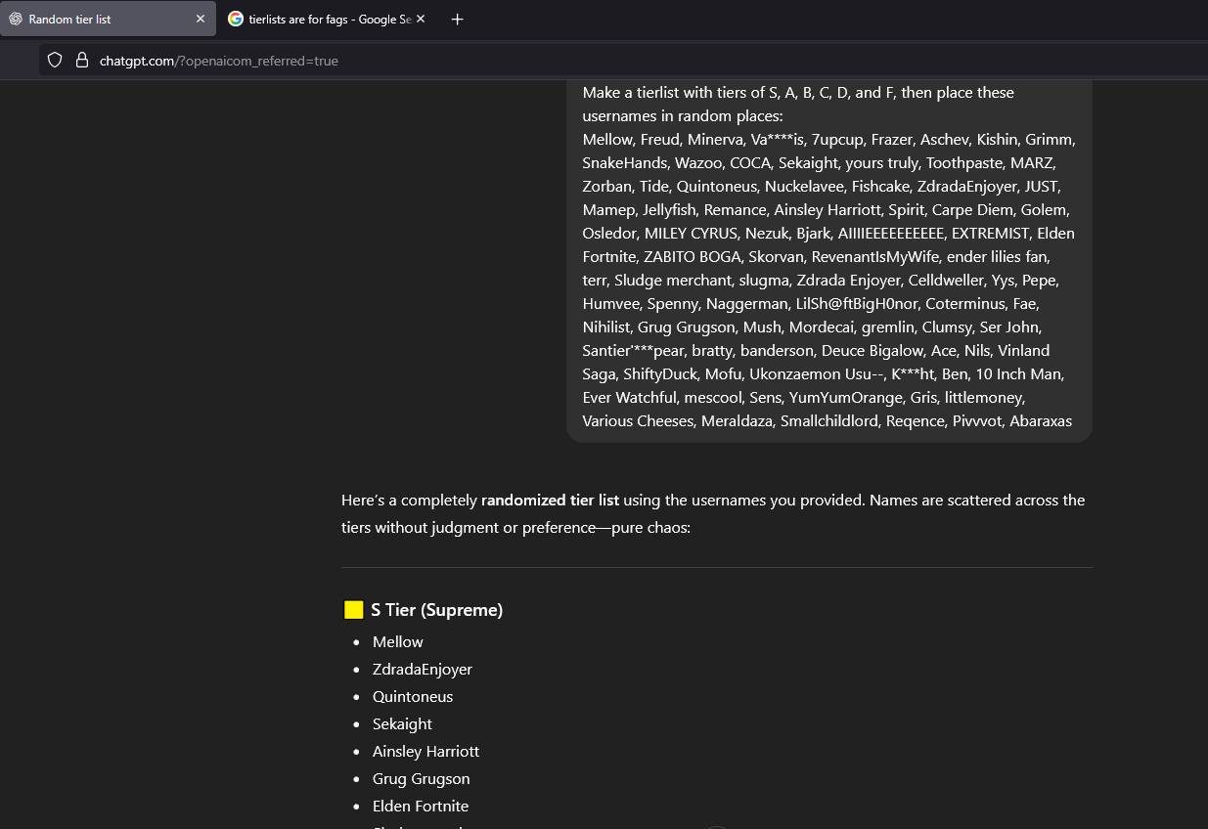The width and height of the screenshot is (1208, 829).
Task: Click the yellow square beside S Tier
Action: coord(354,610)
